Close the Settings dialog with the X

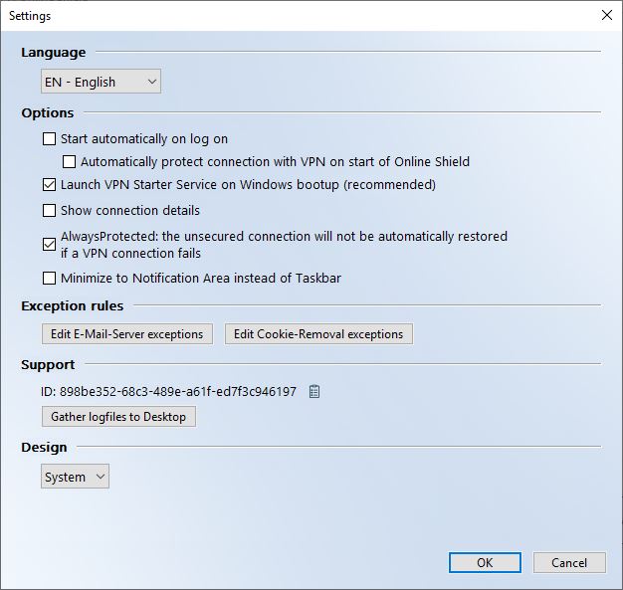(607, 16)
